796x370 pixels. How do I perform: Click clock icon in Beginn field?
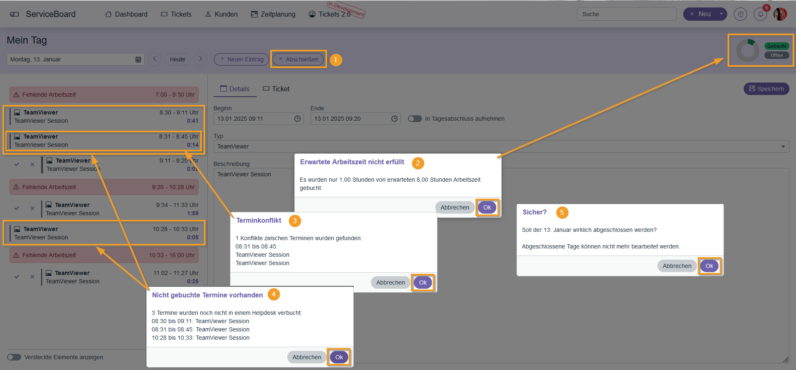pyautogui.click(x=297, y=119)
